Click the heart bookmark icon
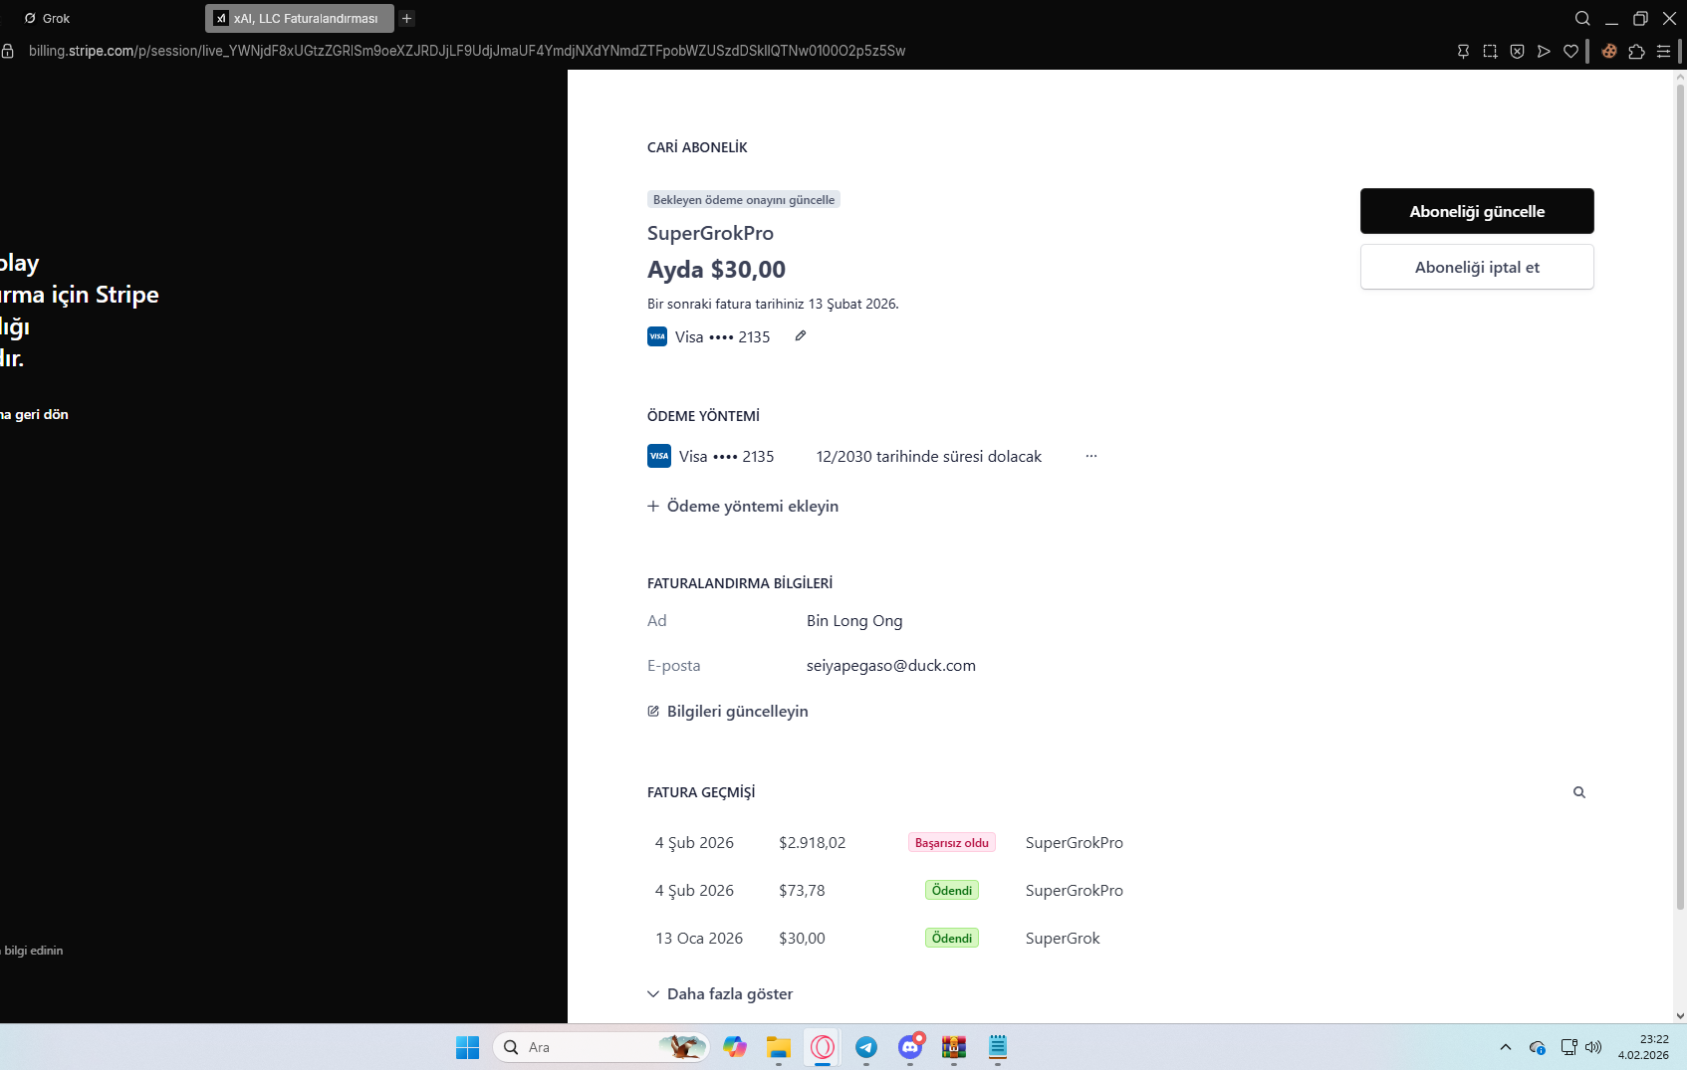1687x1070 pixels. pos(1570,51)
